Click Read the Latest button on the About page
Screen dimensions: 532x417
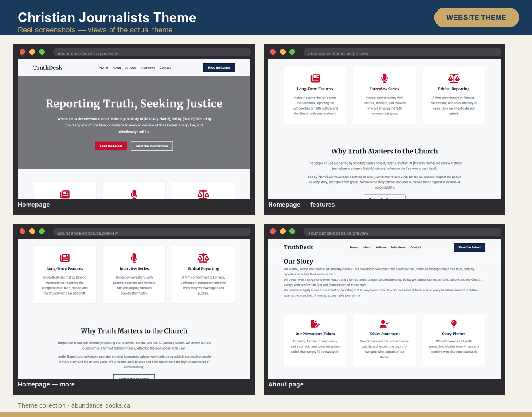coord(469,248)
